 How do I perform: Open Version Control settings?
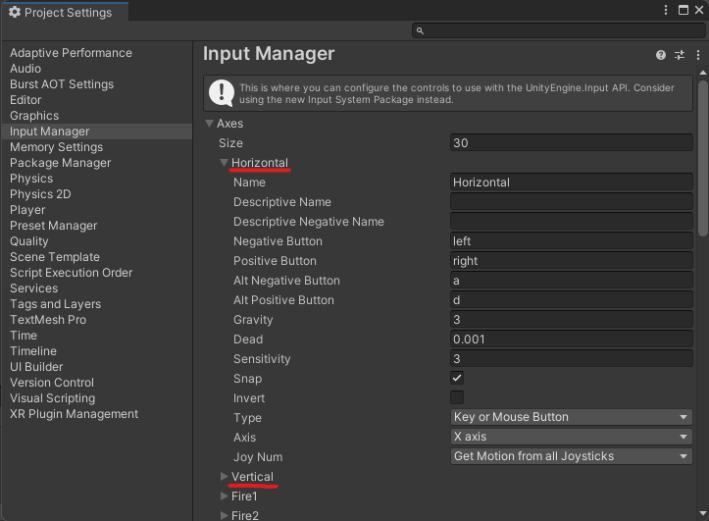tap(52, 383)
